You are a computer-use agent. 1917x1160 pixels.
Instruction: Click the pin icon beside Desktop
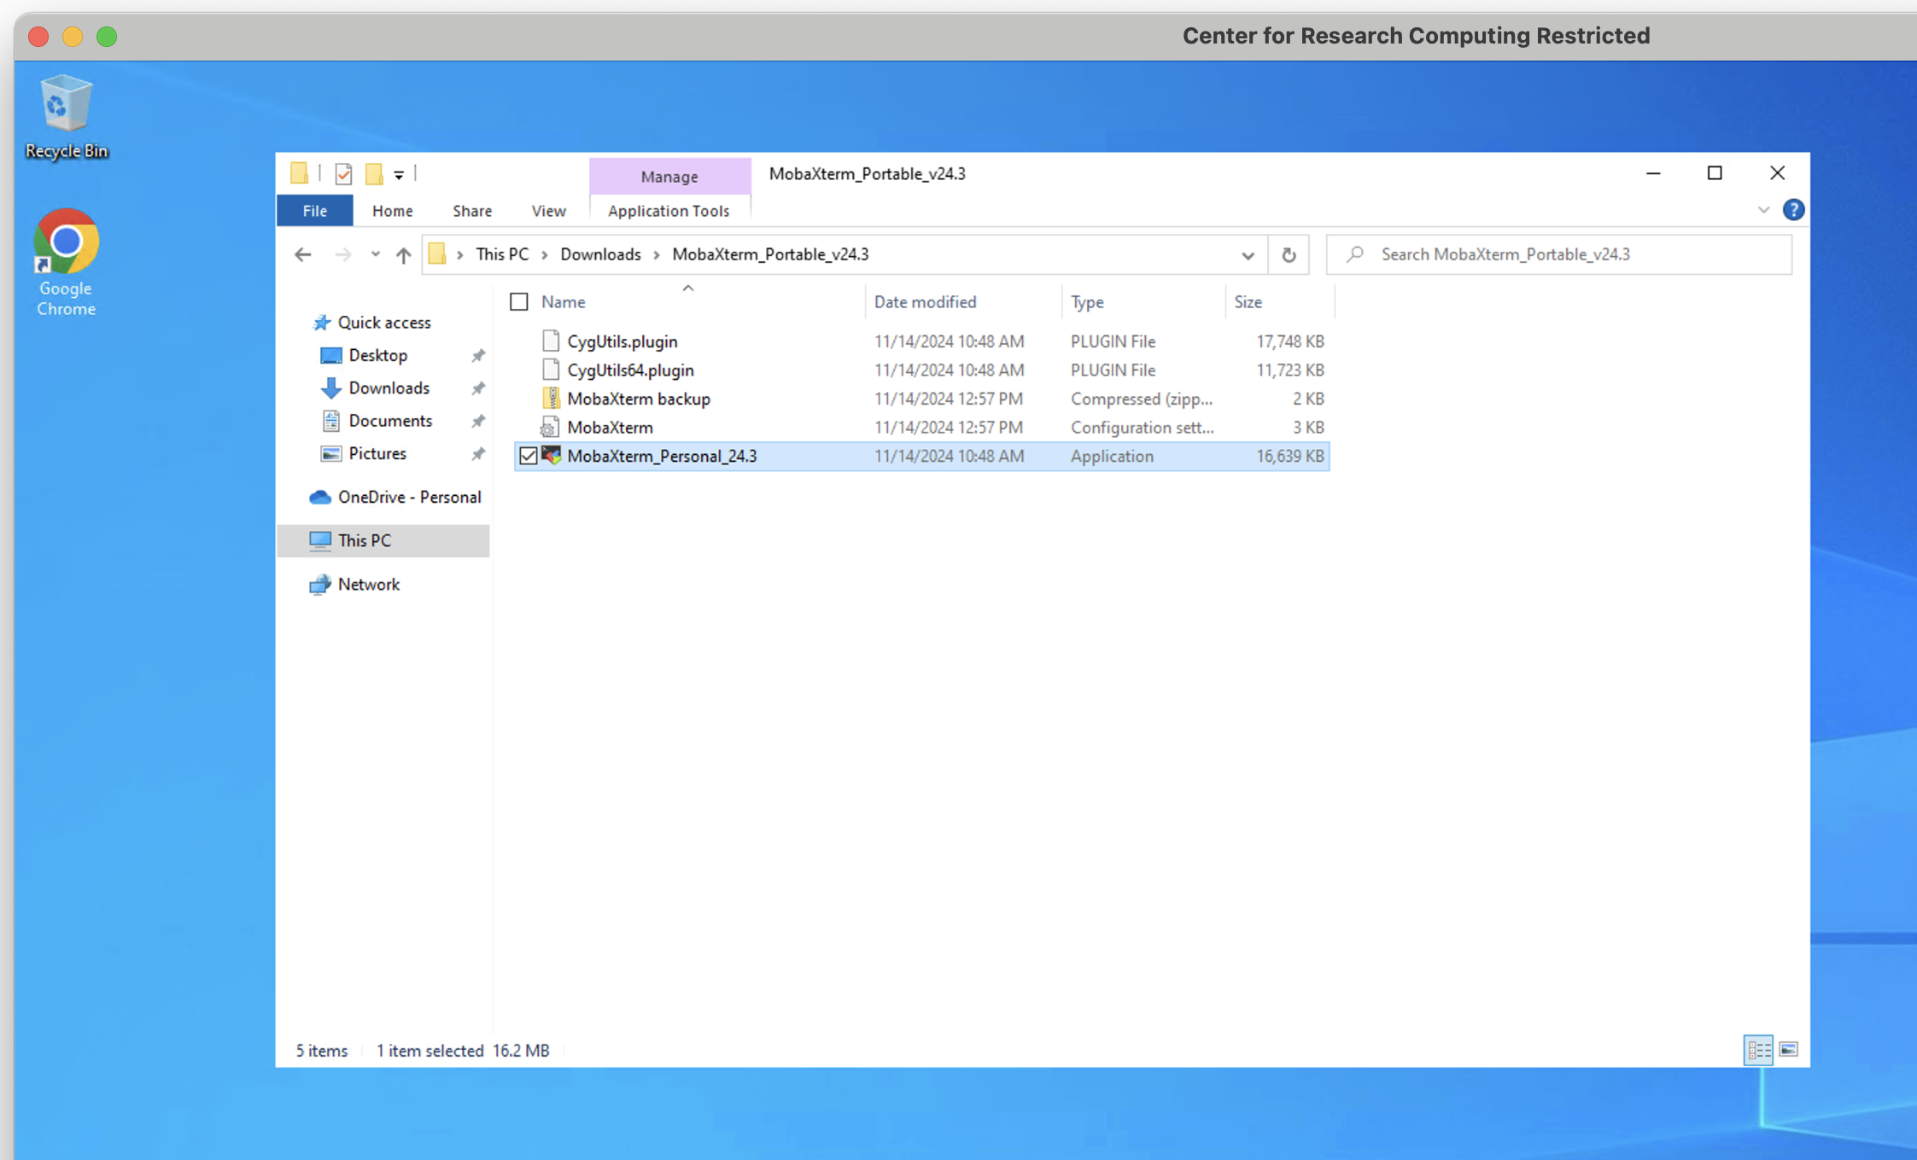(478, 355)
